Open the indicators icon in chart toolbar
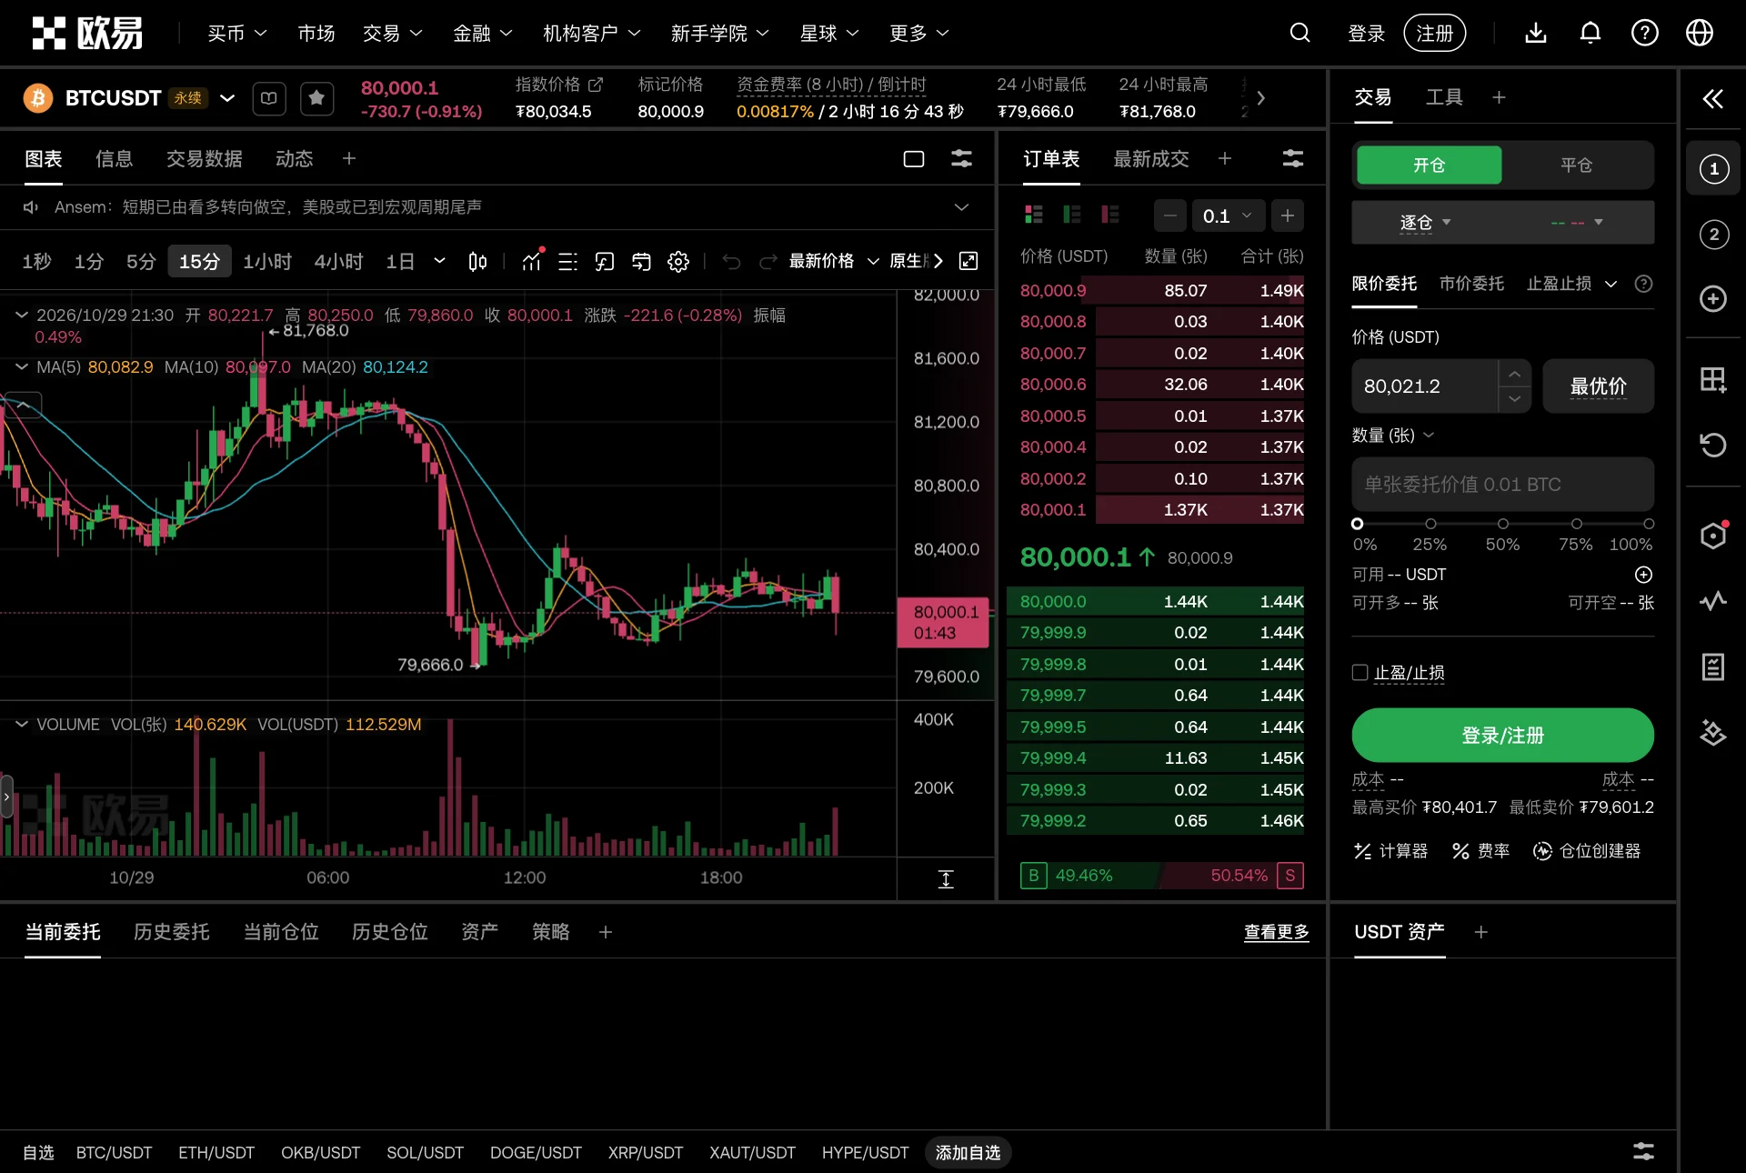Image resolution: width=1746 pixels, height=1173 pixels. click(x=532, y=262)
